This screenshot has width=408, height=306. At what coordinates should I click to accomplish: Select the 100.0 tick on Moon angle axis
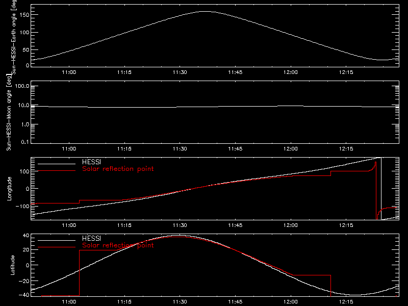coord(22,86)
